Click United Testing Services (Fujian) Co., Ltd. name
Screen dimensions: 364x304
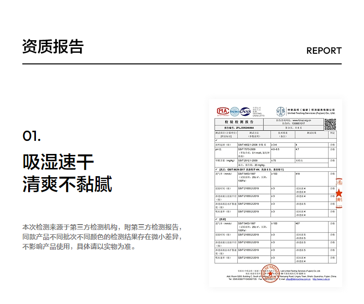point(311,113)
